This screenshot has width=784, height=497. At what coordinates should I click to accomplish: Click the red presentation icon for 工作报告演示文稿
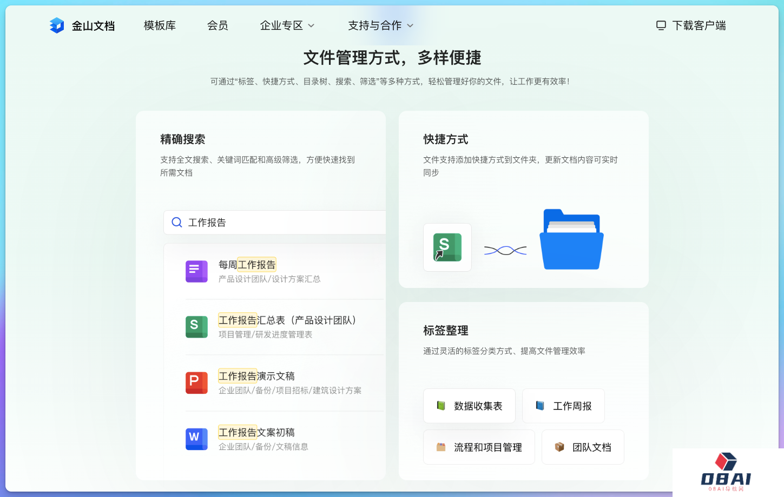coord(196,383)
